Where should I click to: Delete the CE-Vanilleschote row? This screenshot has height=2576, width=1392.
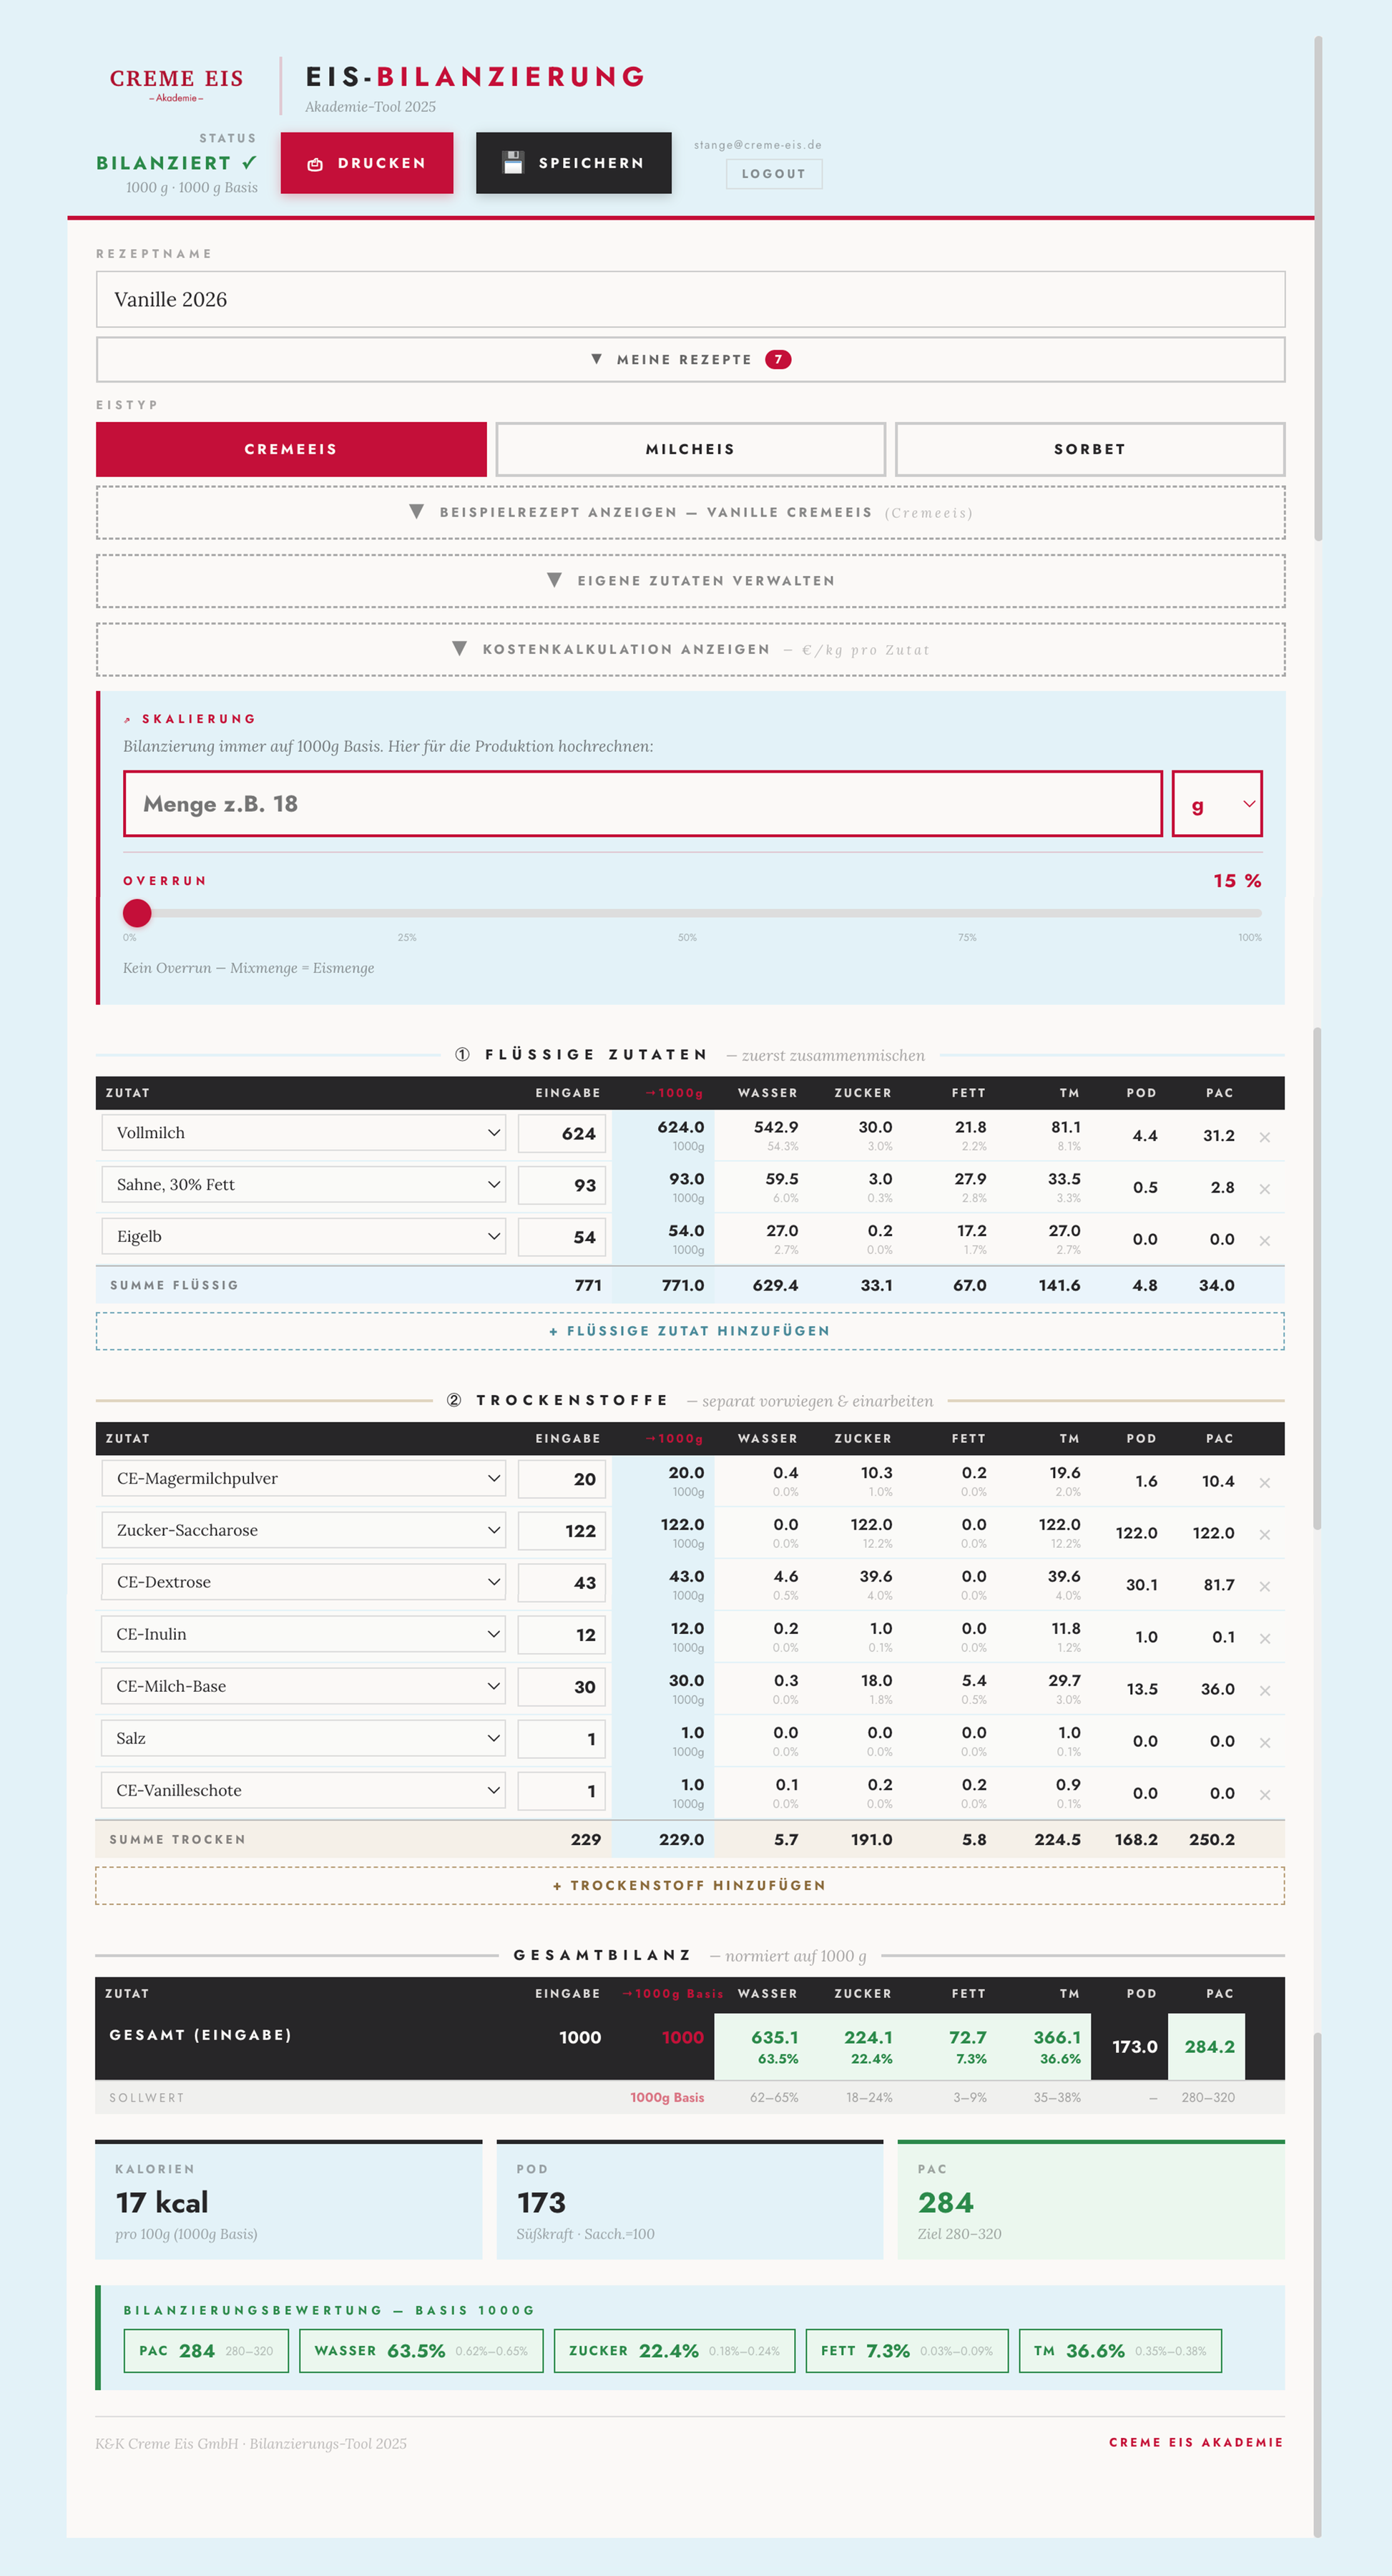tap(1264, 1795)
